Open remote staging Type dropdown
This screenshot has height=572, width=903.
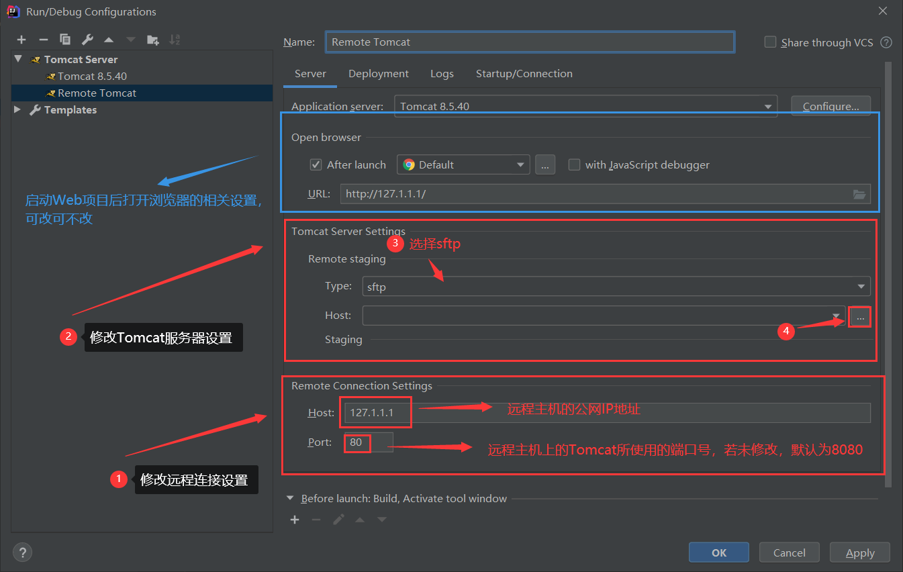[616, 287]
